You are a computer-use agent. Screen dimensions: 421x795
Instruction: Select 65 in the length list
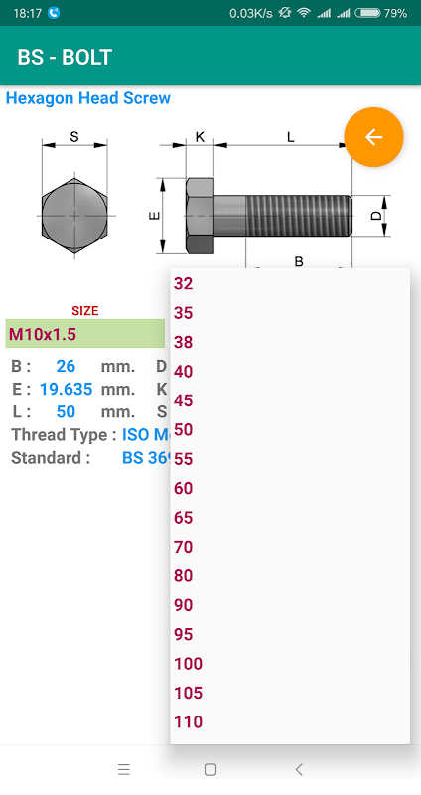(x=290, y=518)
